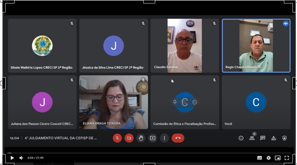Switch video to miniplayer mode
The height and width of the screenshot is (165, 297).
[278, 158]
